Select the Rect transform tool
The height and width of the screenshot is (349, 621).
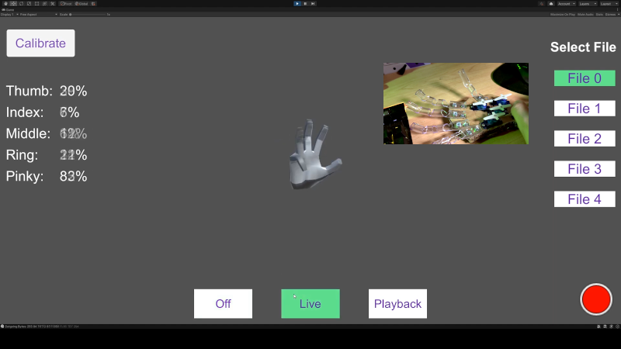[x=36, y=4]
